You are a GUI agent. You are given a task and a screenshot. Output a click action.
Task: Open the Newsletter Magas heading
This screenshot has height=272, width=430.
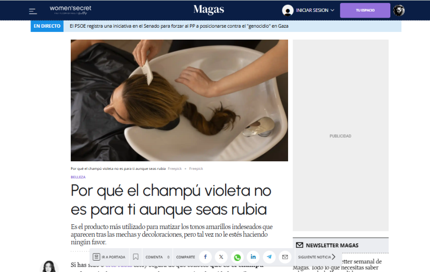332,245
